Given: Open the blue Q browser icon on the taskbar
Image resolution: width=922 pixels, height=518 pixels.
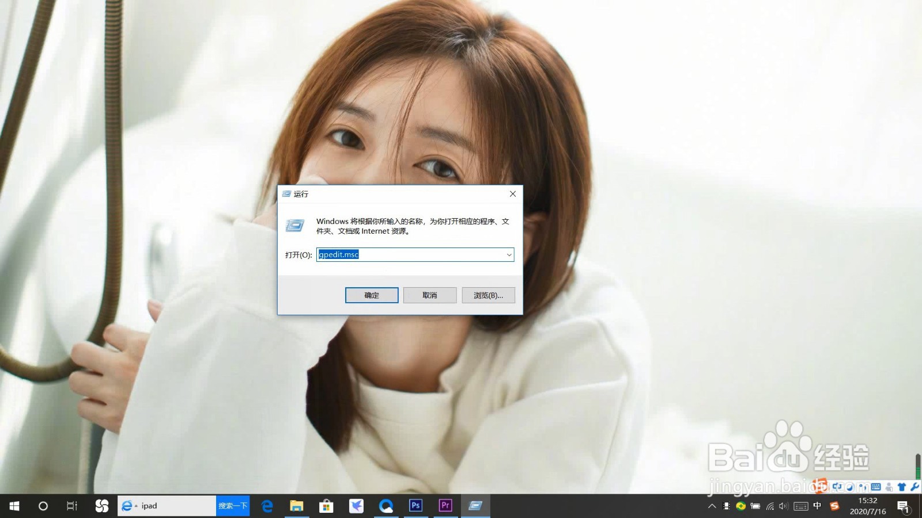Looking at the screenshot, I should tap(386, 506).
